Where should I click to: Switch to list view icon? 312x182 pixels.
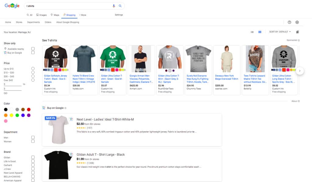click(252, 32)
